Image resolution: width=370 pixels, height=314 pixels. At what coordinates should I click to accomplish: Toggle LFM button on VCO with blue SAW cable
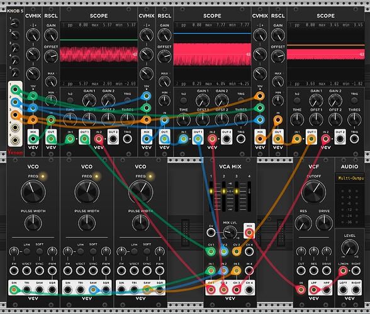click(x=81, y=251)
